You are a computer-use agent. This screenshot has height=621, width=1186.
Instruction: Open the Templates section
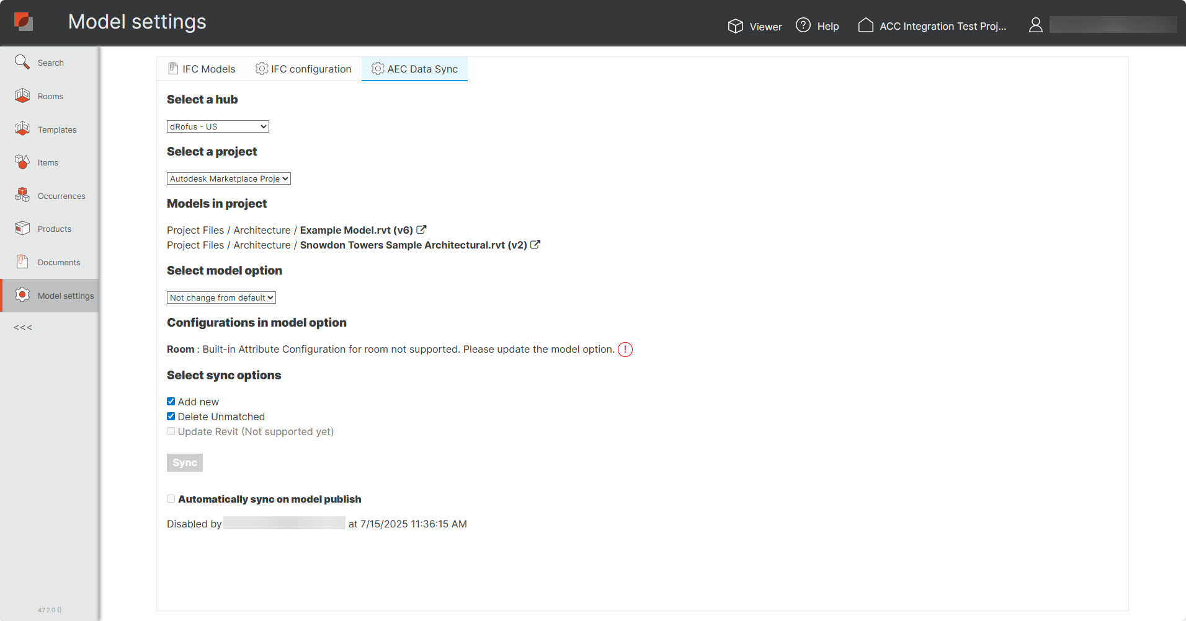58,129
